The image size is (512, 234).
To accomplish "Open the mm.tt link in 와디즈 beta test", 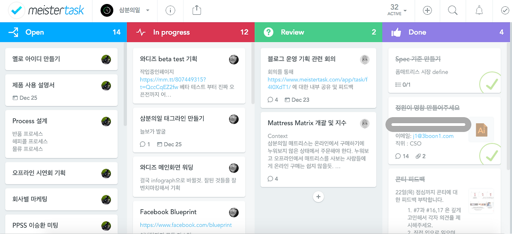I will [x=173, y=83].
